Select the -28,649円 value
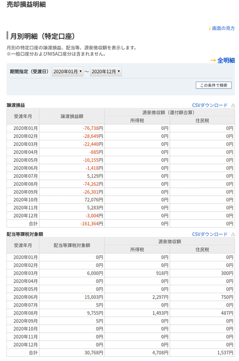The height and width of the screenshot is (361, 239). (x=93, y=136)
